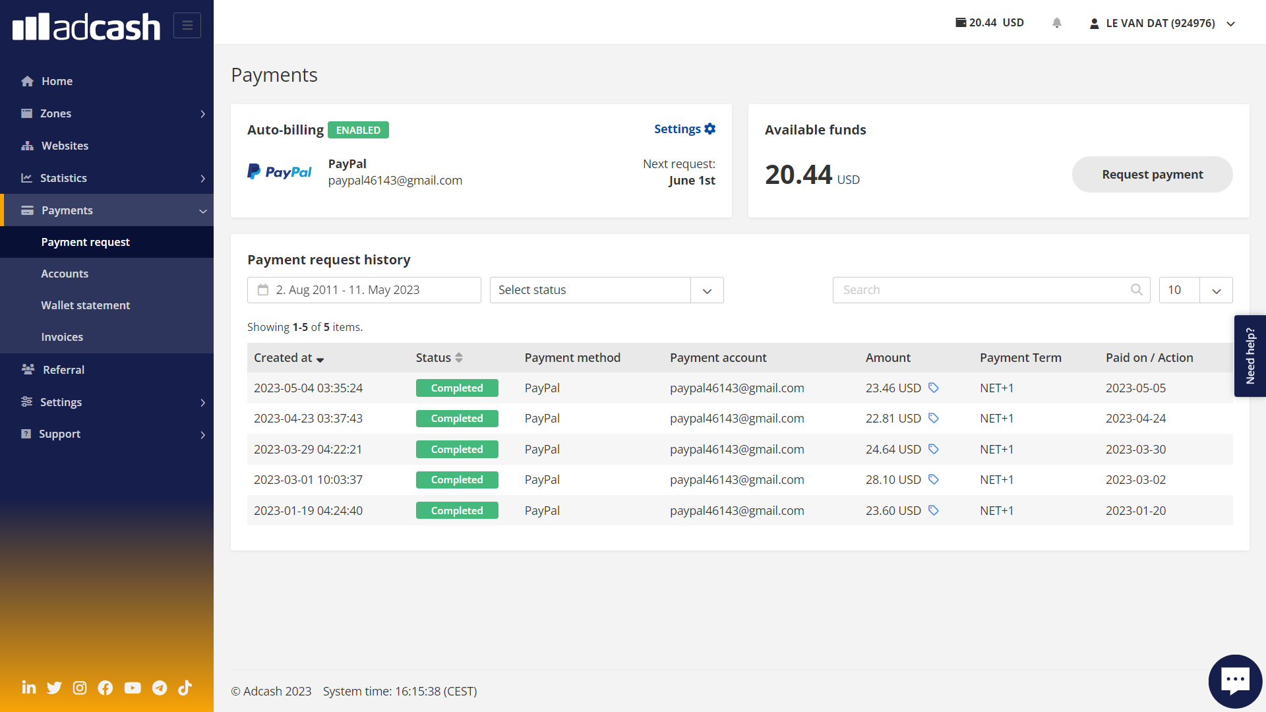Click tag icon next to 24.64 USD
Image resolution: width=1266 pixels, height=712 pixels.
(934, 449)
